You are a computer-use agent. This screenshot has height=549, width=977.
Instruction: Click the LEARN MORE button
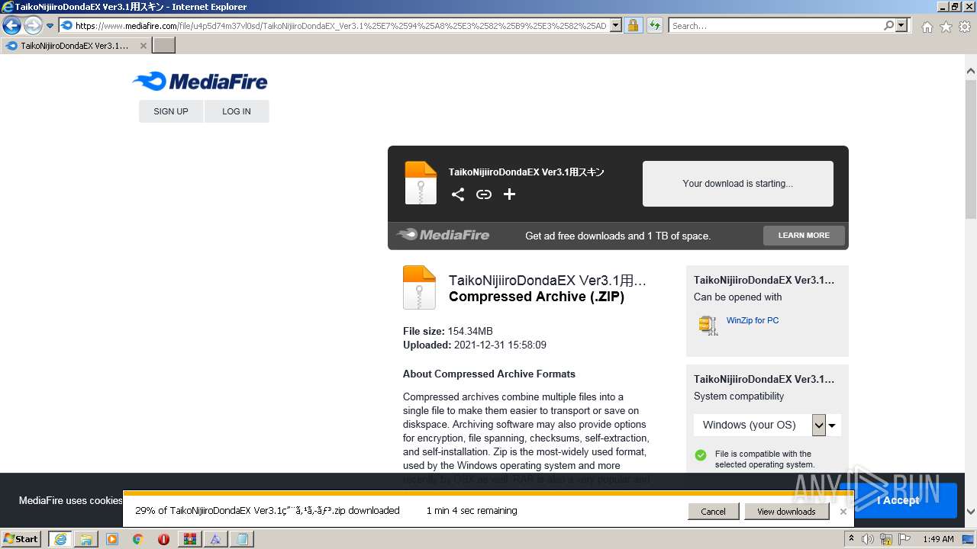(x=804, y=236)
